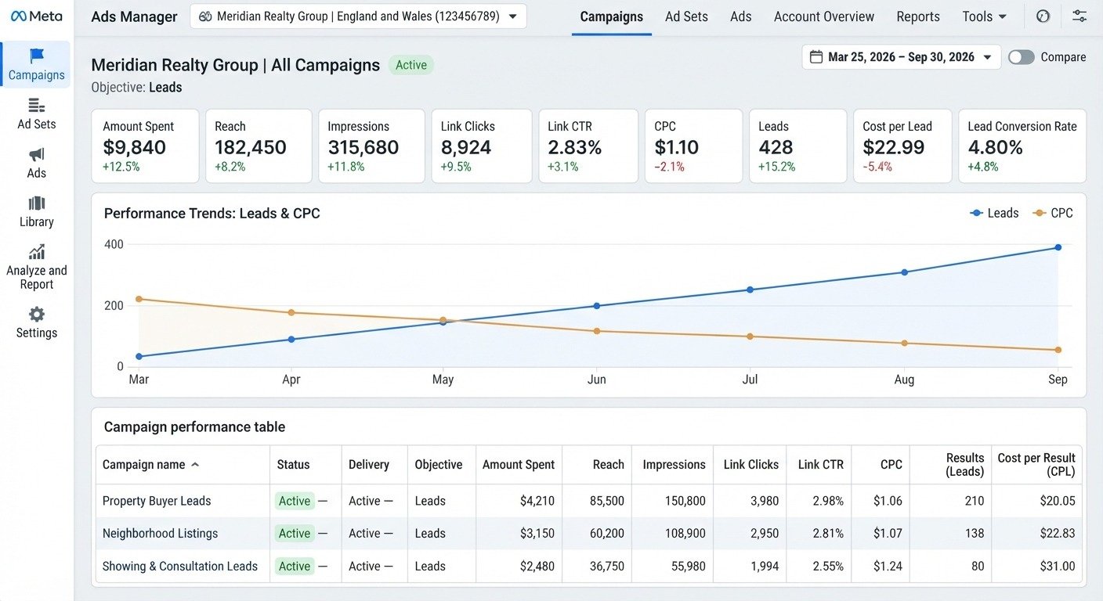Open the Meridian Realty Group account dropdown
The height and width of the screenshot is (601, 1103).
point(358,16)
